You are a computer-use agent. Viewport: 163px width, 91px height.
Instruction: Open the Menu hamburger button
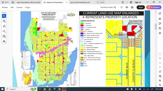(x=5, y=2)
